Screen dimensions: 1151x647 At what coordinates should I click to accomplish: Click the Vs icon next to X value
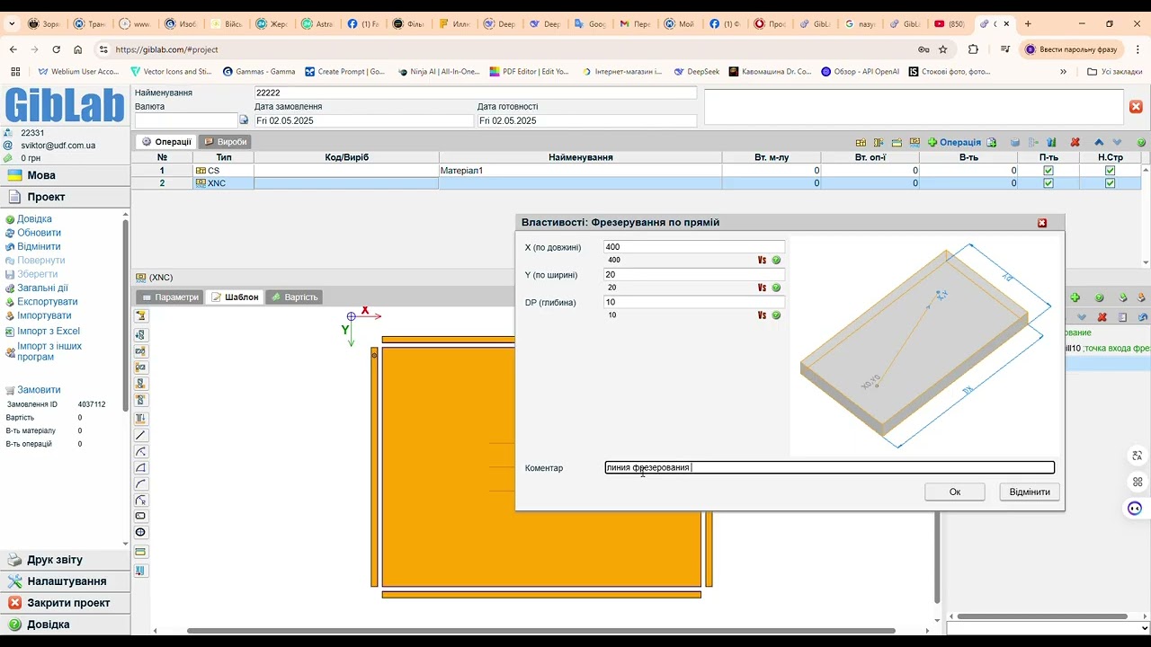point(762,260)
